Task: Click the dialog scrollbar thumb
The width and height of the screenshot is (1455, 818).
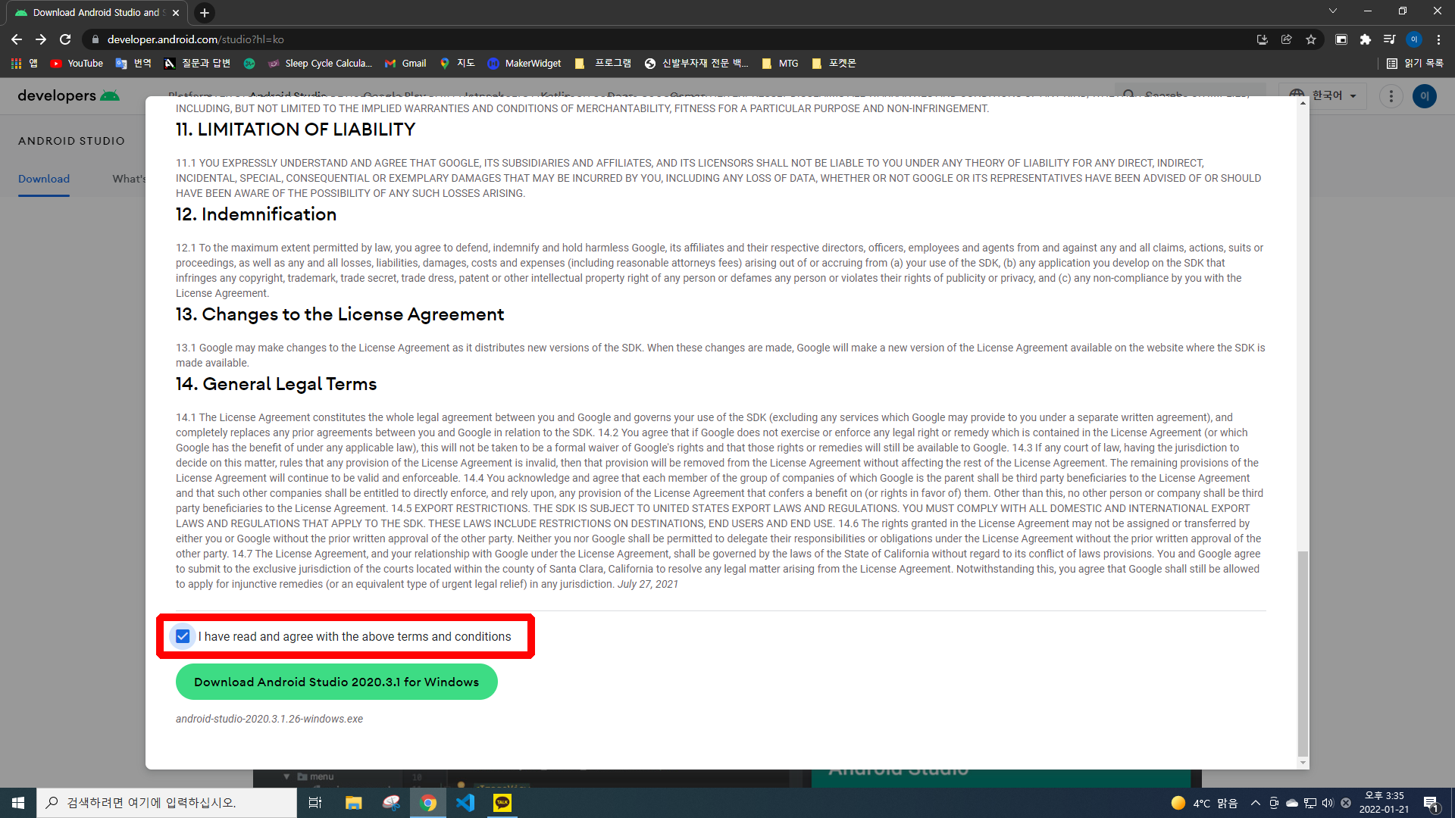Action: (x=1303, y=654)
